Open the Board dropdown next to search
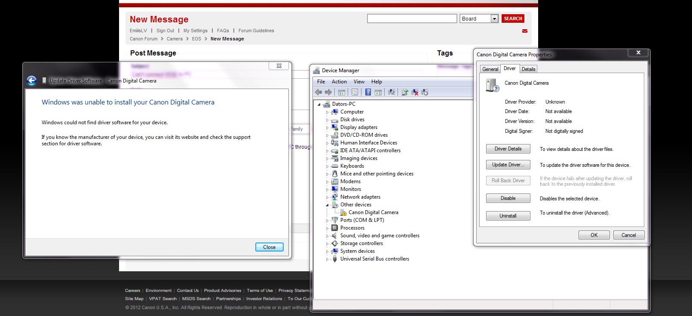This screenshot has height=316, width=692. coord(494,18)
